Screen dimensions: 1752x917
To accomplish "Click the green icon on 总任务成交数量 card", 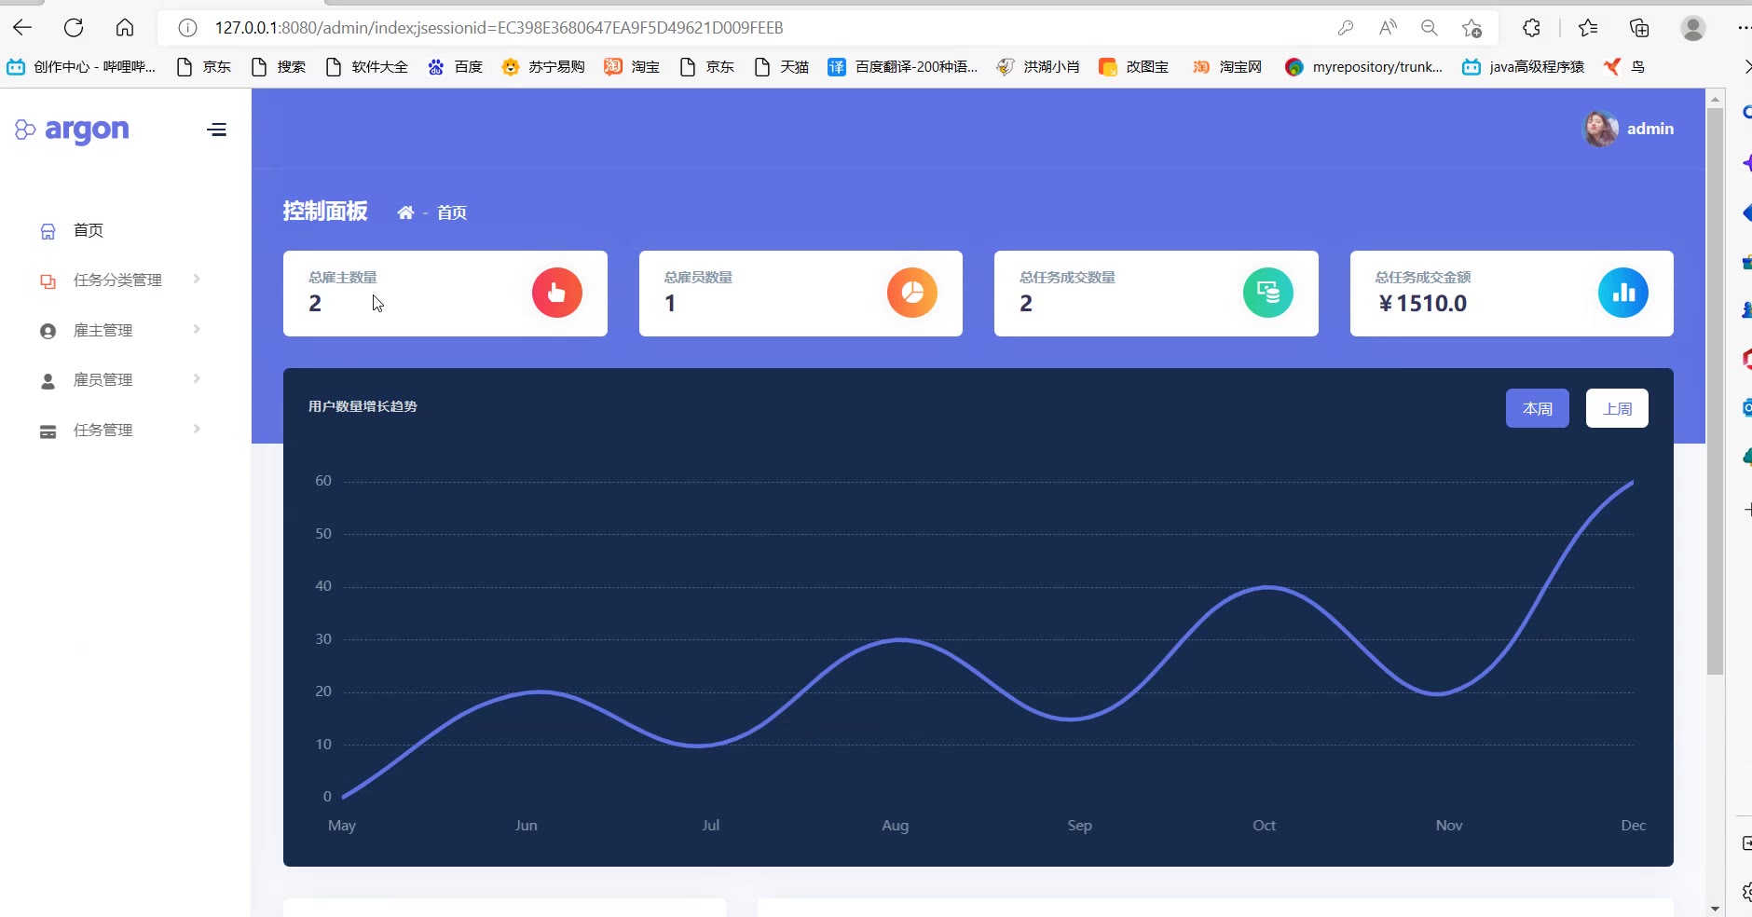I will pyautogui.click(x=1268, y=293).
